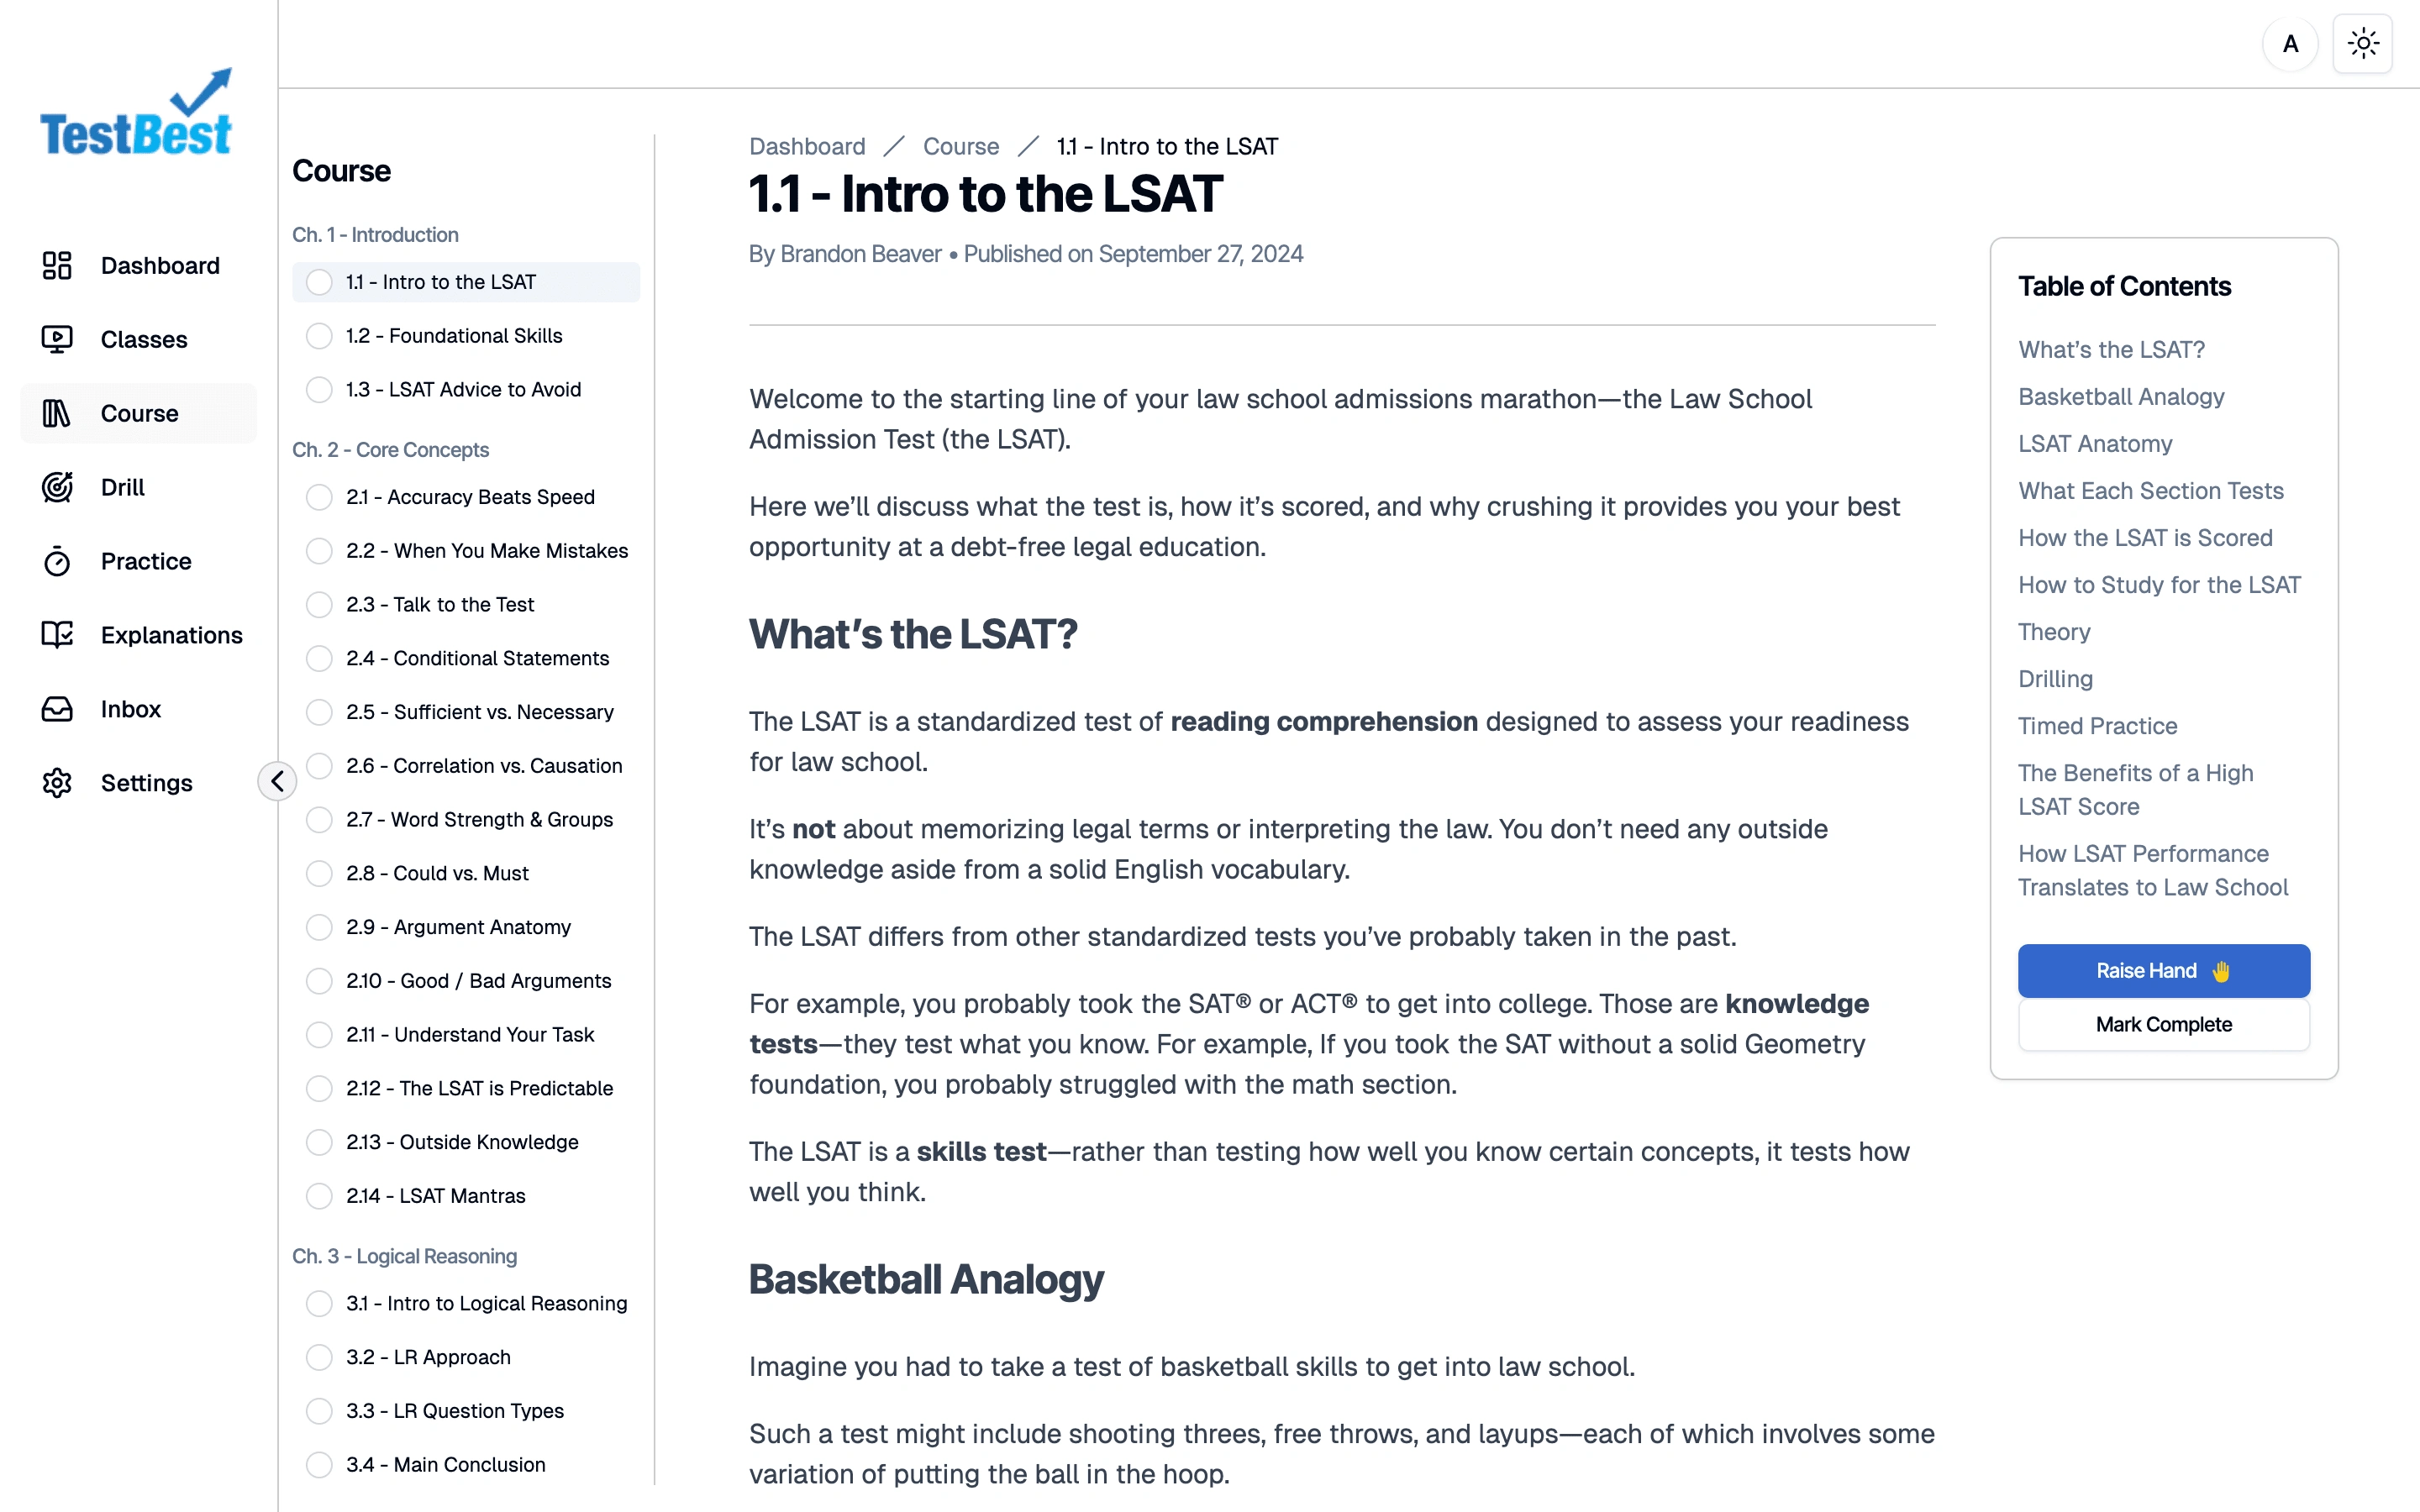Click the Explanations navigation icon
This screenshot has height=1512, width=2420.
57,634
